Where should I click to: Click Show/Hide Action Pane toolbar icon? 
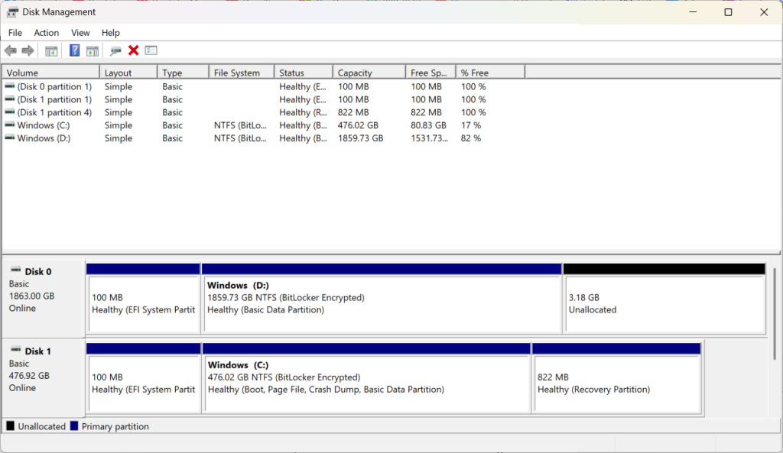[x=93, y=50]
